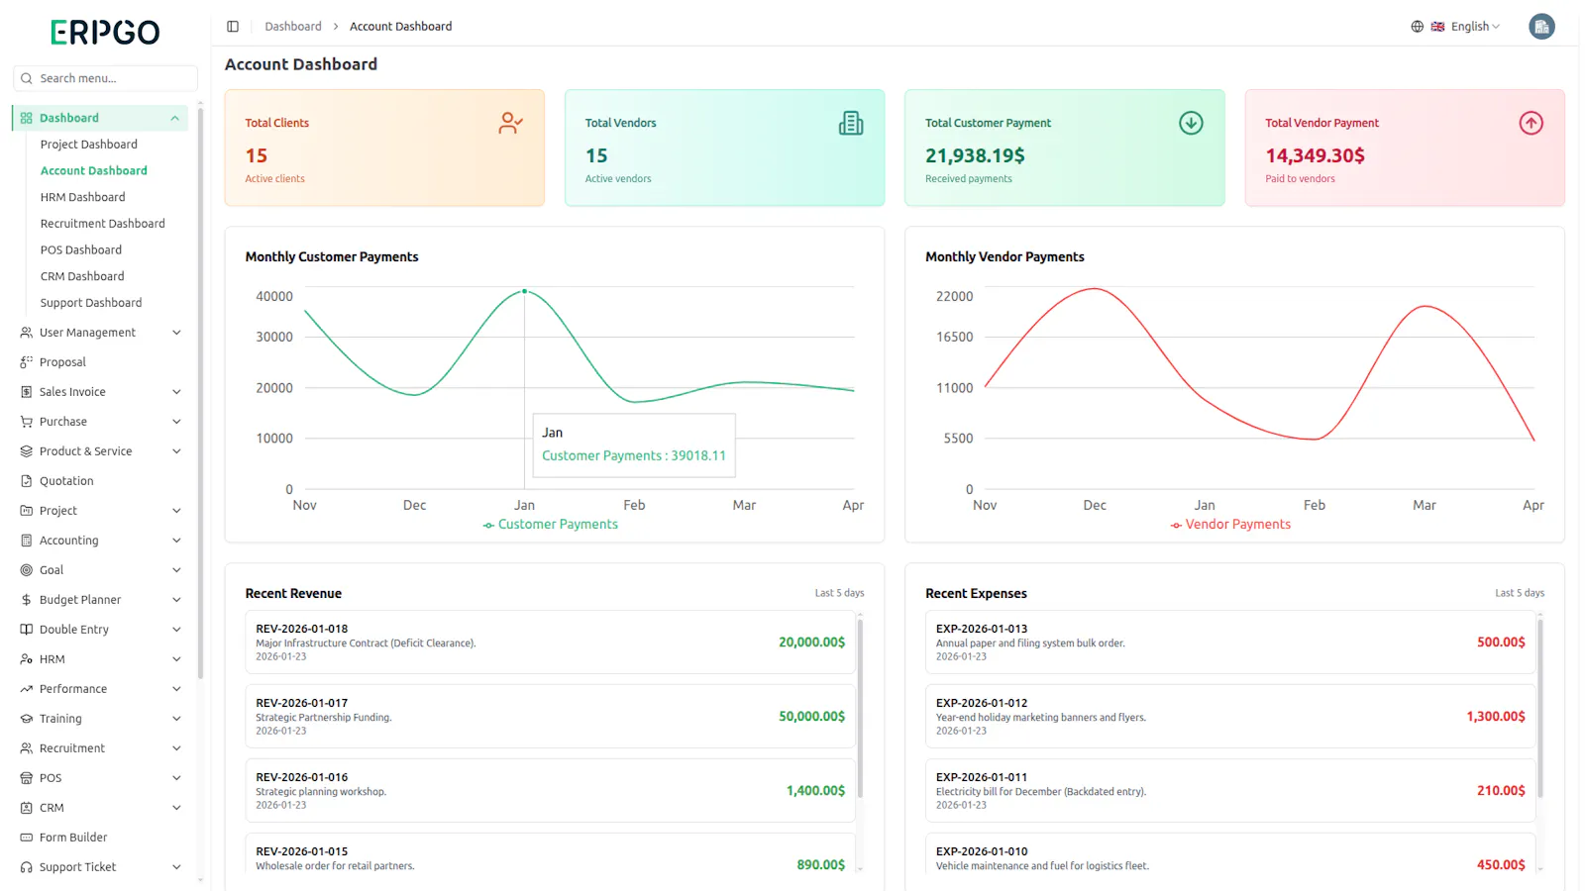Click the Search menu input field
1585x891 pixels.
tap(105, 78)
